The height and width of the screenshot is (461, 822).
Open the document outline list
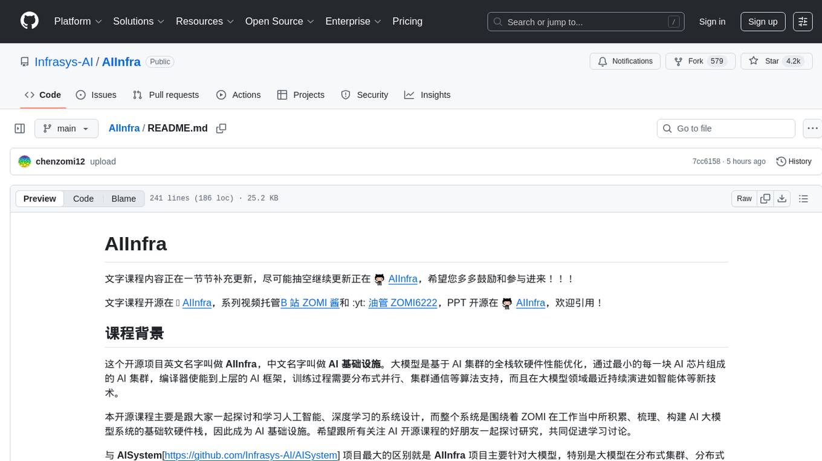point(803,199)
